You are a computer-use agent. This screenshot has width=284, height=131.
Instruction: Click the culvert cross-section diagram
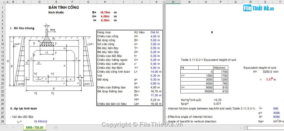coord(51,60)
